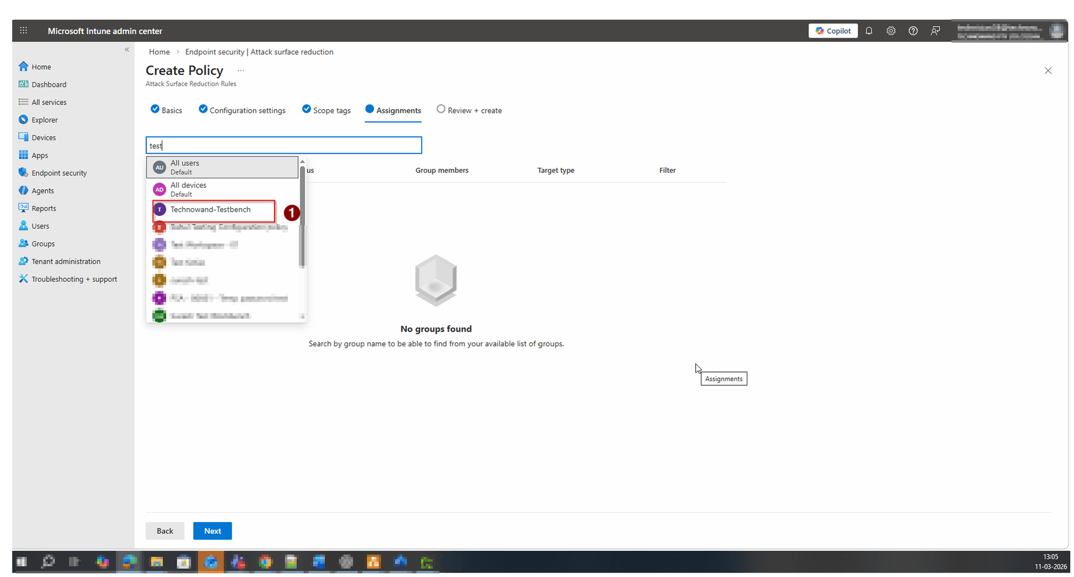Click the Group members column header
Screen dimensions: 1074x577
(x=442, y=171)
